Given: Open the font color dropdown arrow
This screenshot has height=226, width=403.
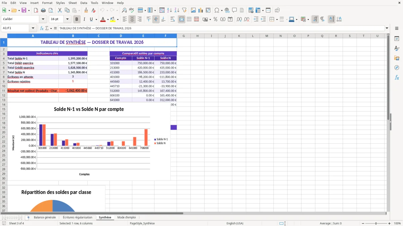Looking at the screenshot, I should click(108, 19).
